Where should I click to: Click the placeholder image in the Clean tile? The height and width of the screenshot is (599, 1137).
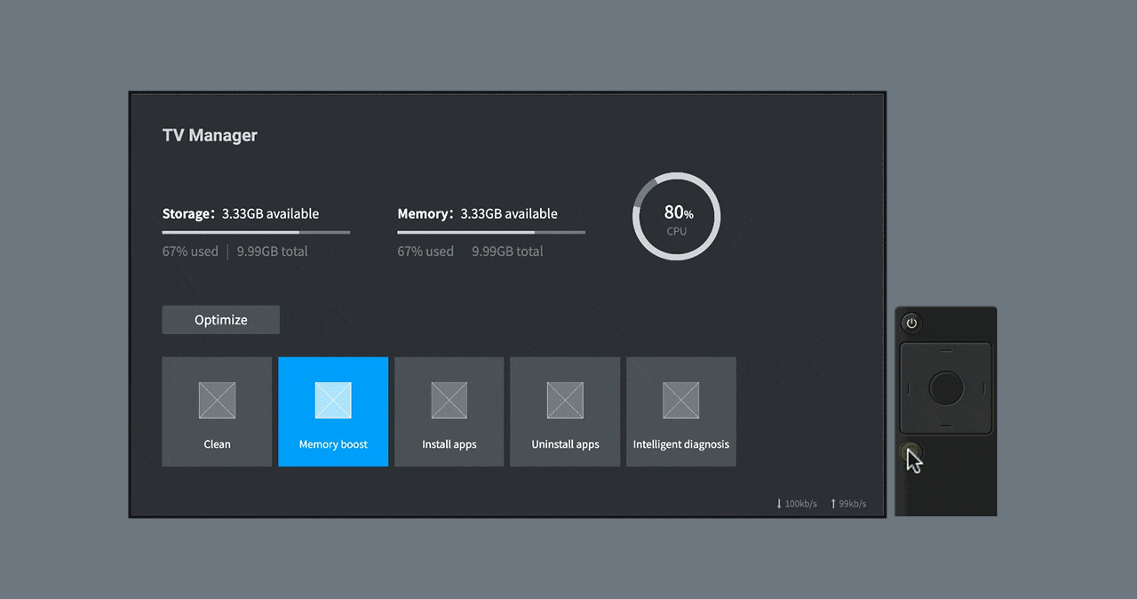[x=217, y=400]
